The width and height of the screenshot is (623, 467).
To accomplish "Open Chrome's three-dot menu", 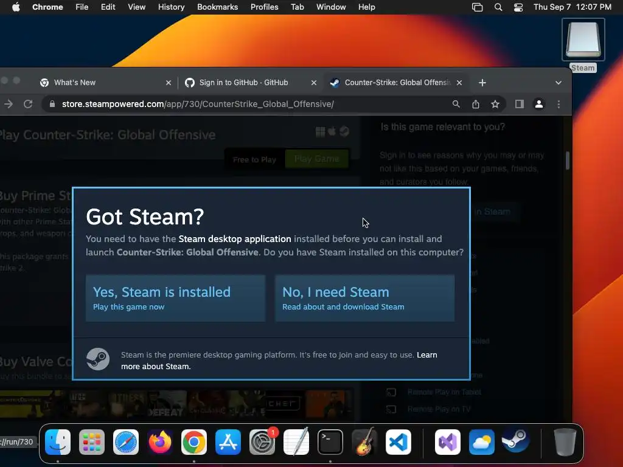I will (559, 104).
